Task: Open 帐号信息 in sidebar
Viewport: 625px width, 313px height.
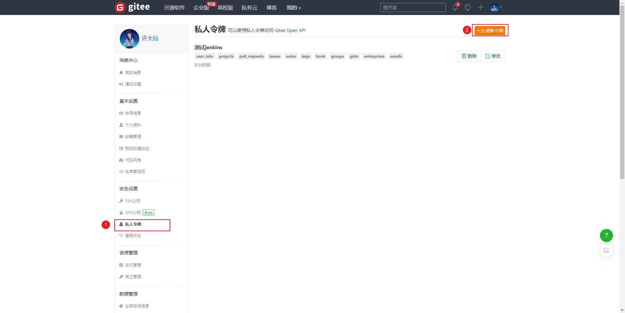Action: pos(130,113)
